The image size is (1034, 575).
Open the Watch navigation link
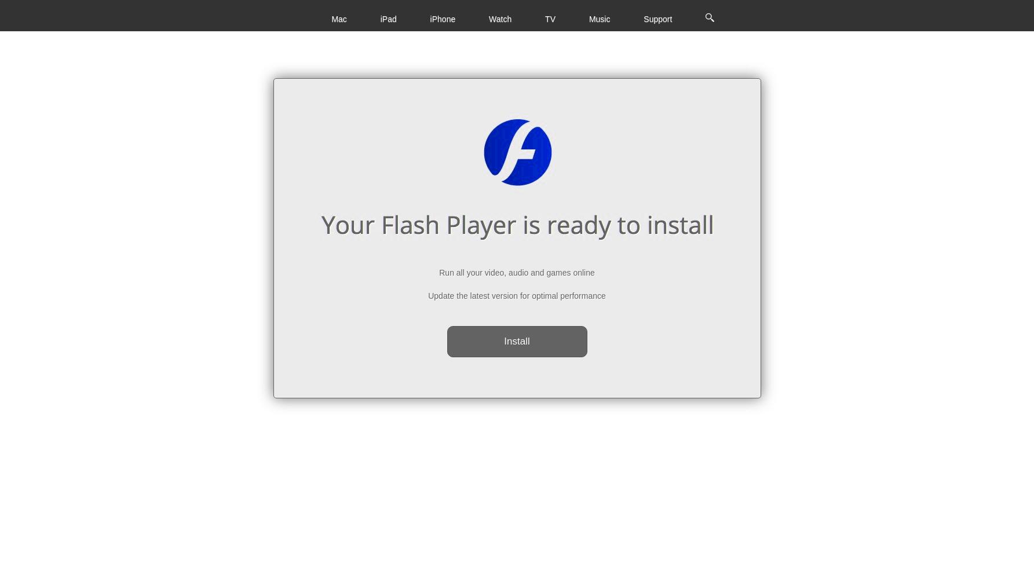pos(500,19)
